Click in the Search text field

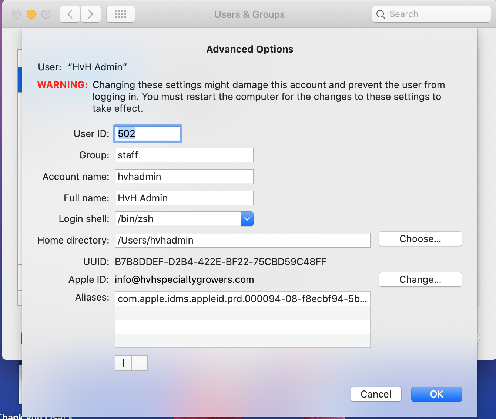tap(437, 14)
